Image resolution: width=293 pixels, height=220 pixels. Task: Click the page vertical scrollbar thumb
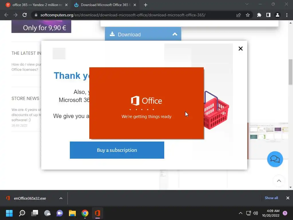pos(290,72)
